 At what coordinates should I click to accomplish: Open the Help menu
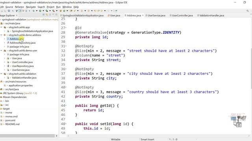76,7
